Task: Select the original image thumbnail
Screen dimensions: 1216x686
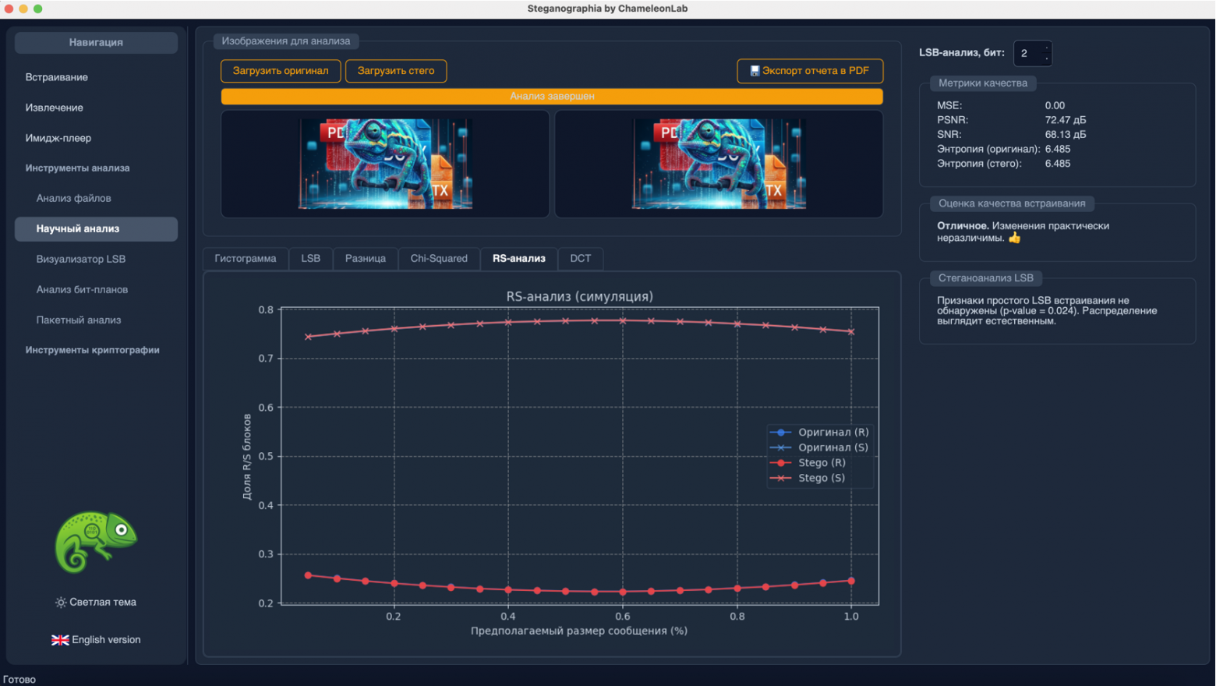Action: coord(385,164)
